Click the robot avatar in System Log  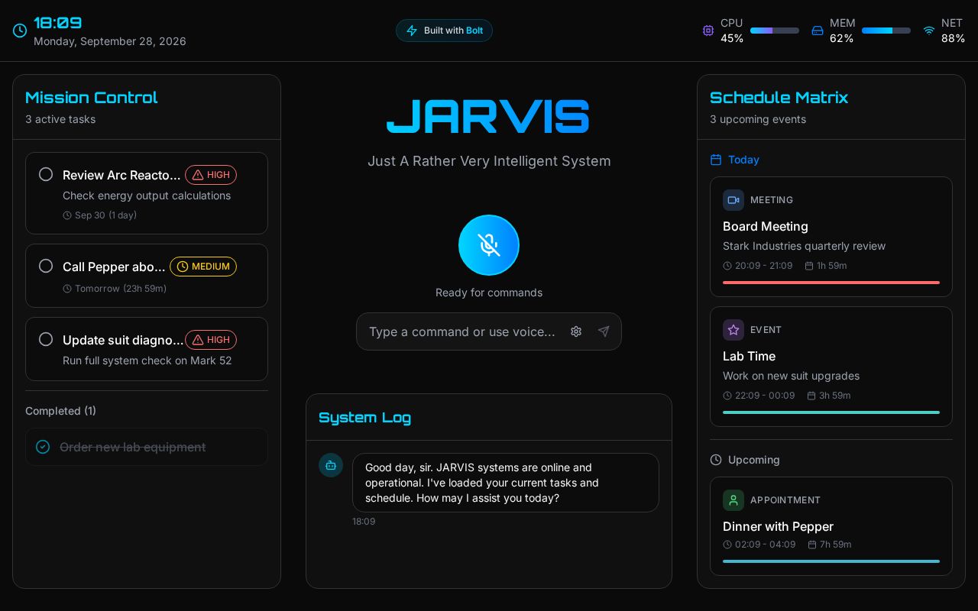(331, 465)
